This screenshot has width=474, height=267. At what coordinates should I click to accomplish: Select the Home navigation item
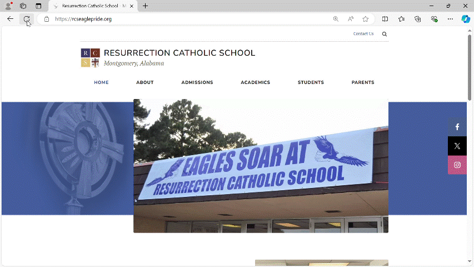pyautogui.click(x=101, y=82)
